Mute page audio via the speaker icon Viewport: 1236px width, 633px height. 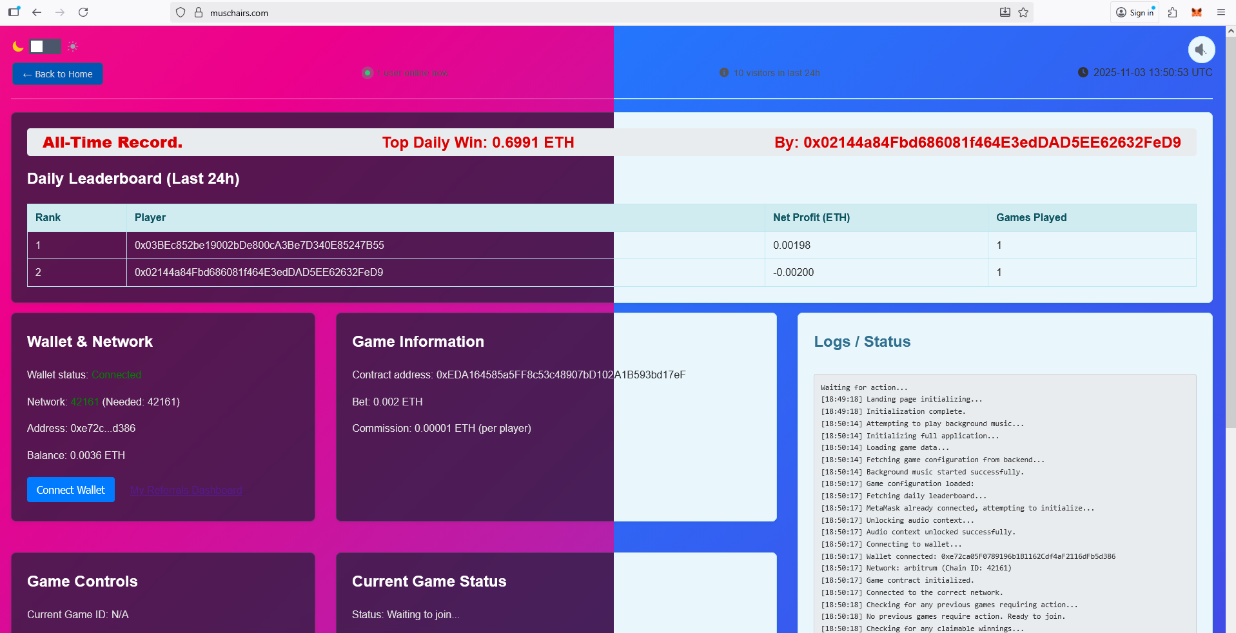tap(1201, 49)
